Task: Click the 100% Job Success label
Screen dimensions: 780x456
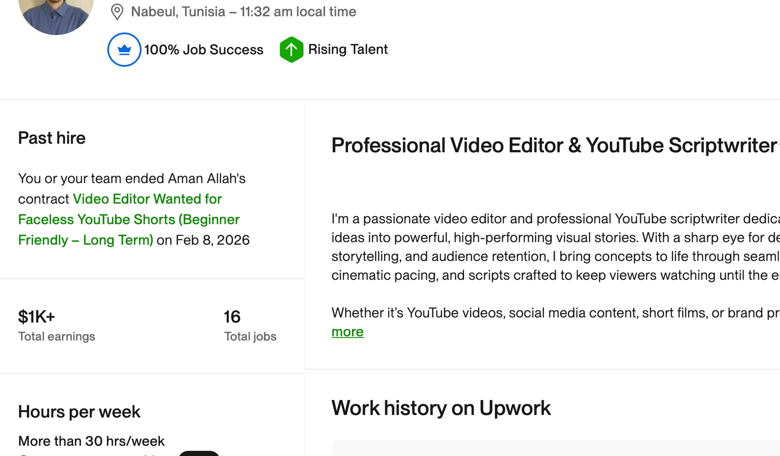Action: (204, 49)
